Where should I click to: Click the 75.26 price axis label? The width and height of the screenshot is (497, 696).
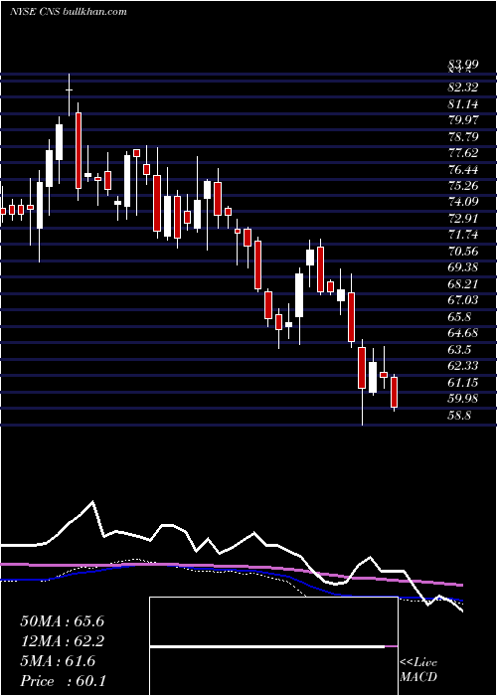pos(463,186)
